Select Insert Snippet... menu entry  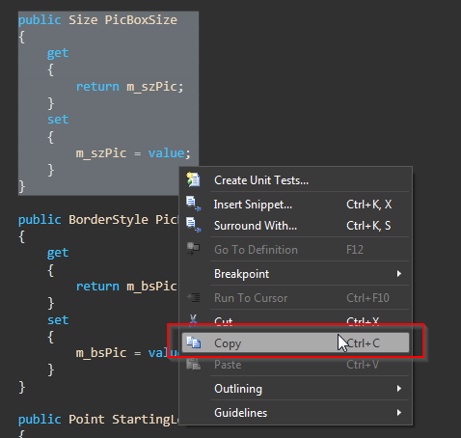pyautogui.click(x=295, y=205)
